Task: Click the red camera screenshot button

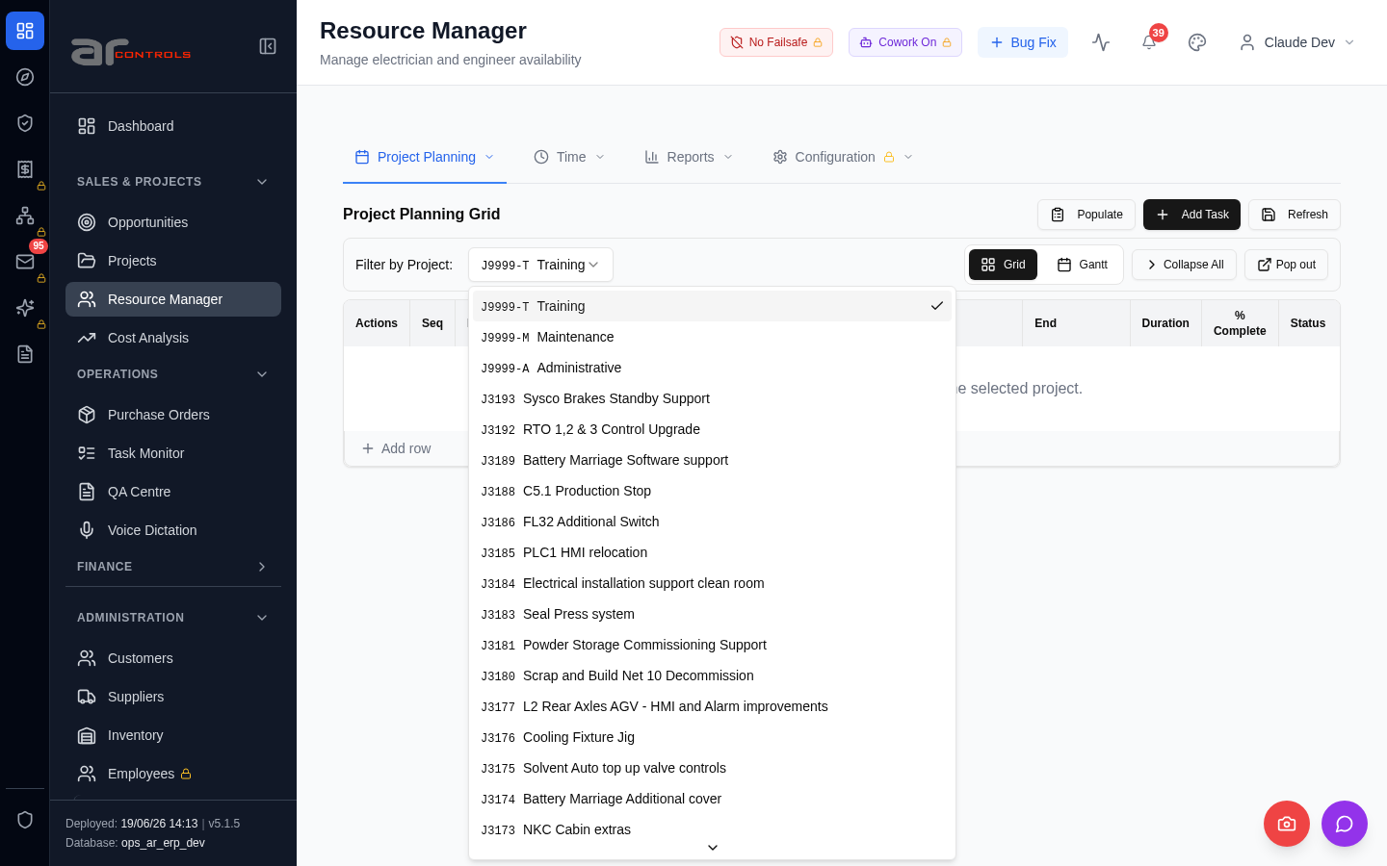Action: coord(1287,824)
